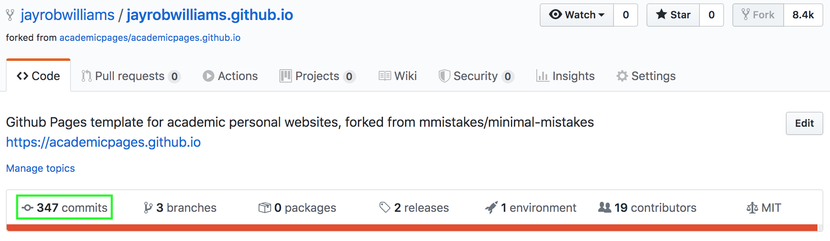Screen dimensions: 830x241
Task: Click the rocket icon for environments
Action: pos(491,206)
